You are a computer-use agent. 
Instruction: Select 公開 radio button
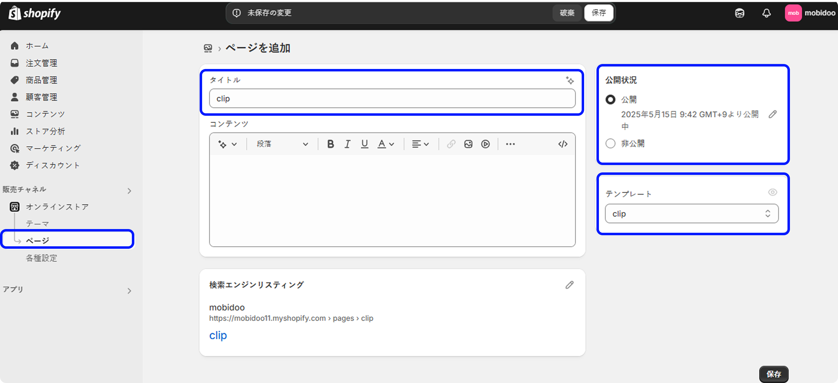[x=610, y=99]
